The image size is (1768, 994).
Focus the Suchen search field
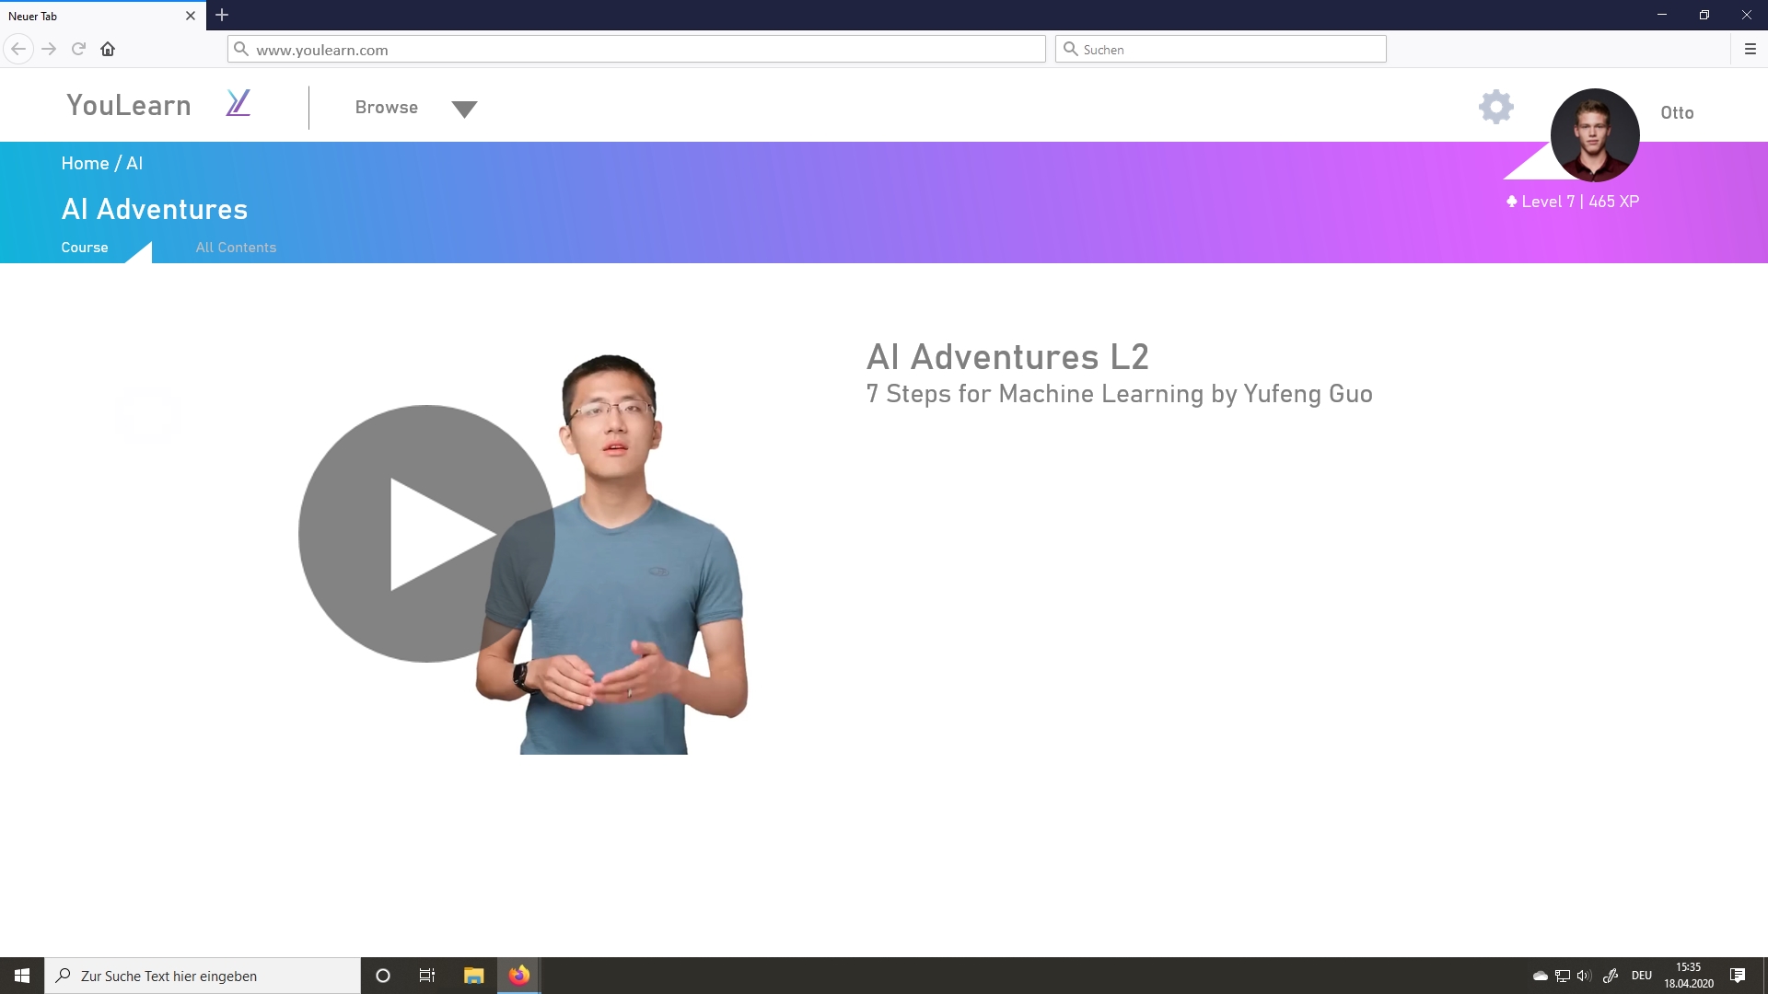coord(1220,50)
